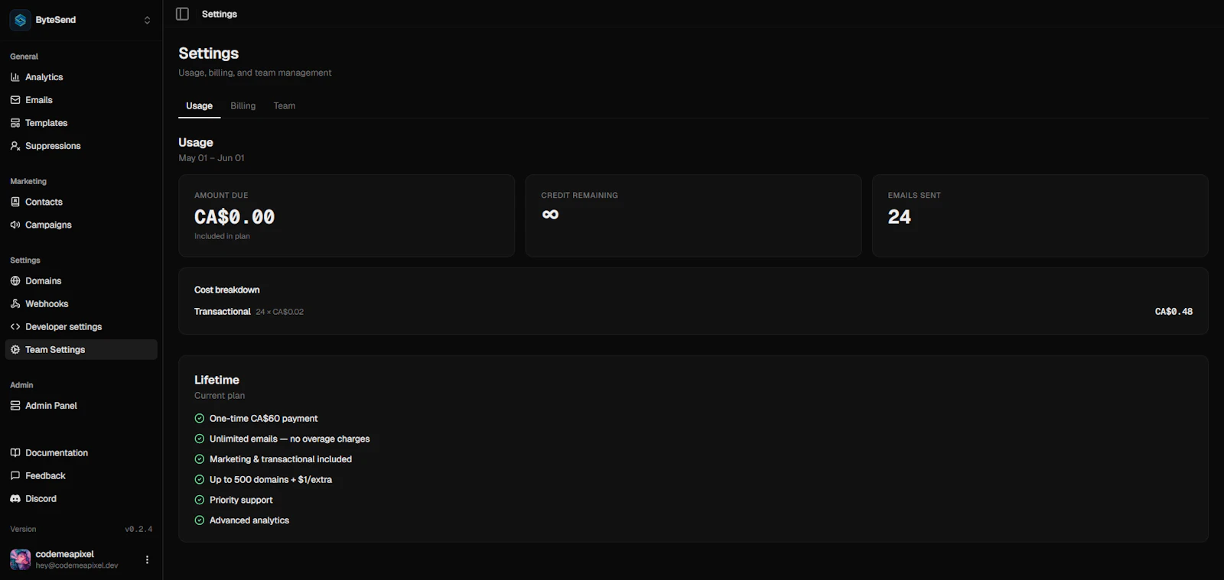Click the 'Cost breakdown' heading
1224x580 pixels.
coord(227,290)
